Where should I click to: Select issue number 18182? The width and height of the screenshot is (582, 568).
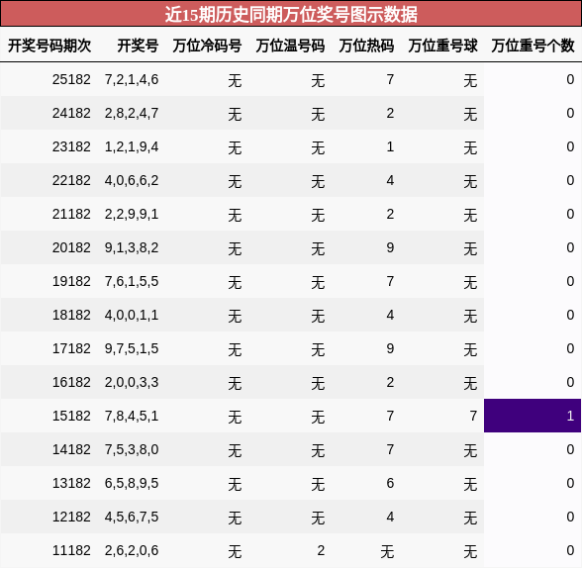point(71,315)
